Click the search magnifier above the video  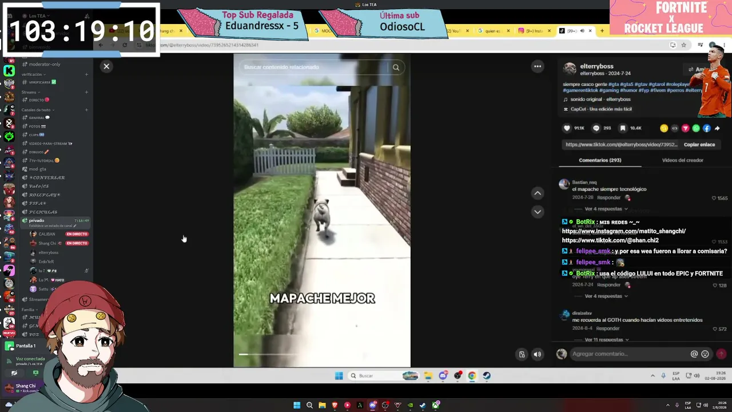(396, 68)
